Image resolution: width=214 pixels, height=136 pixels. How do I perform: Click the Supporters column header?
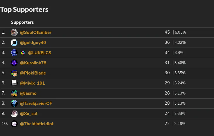pos(22,22)
